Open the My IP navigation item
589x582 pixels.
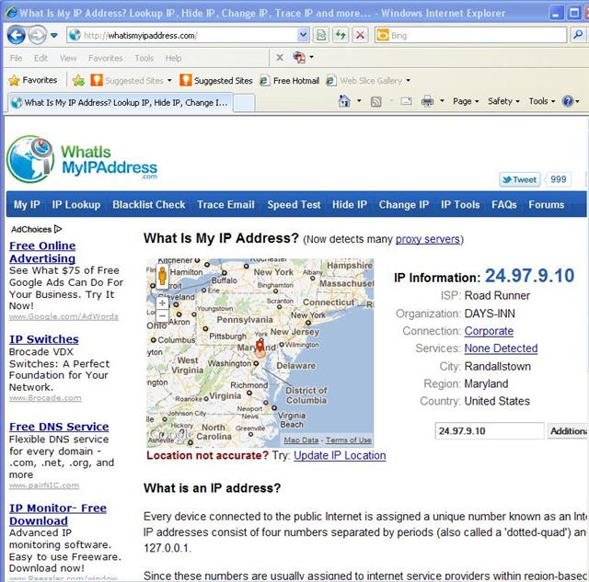coord(27,204)
